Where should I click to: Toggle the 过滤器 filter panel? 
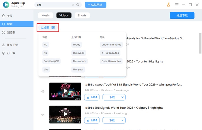(48, 27)
